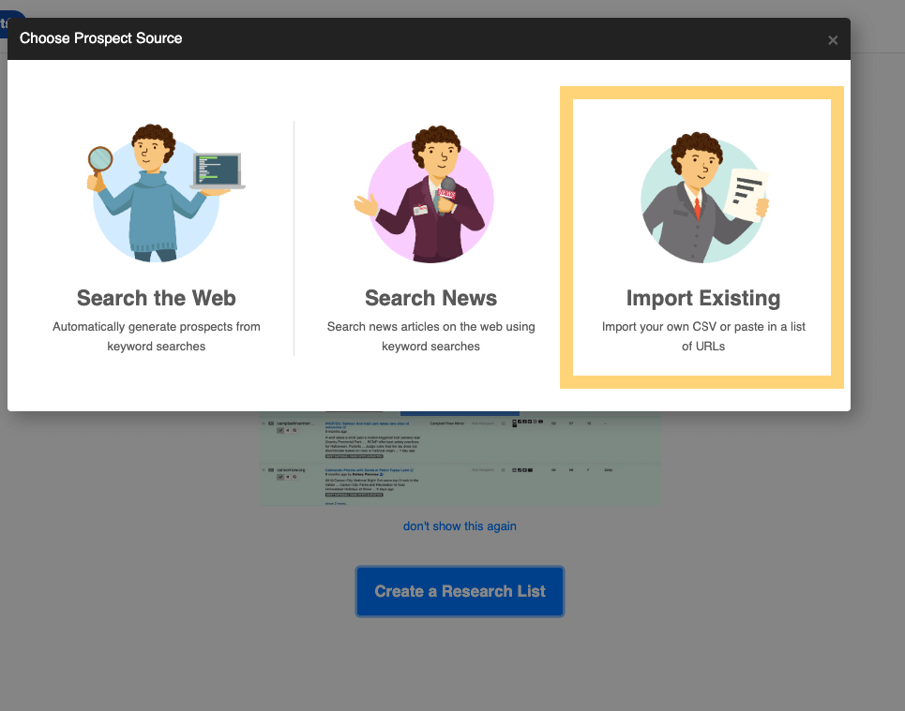This screenshot has height=711, width=905.
Task: Click the research list preview screenshot thumbnail
Action: pyautogui.click(x=460, y=459)
